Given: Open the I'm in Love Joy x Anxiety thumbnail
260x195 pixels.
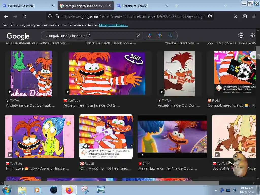Looking at the screenshot, I should point(40,137).
